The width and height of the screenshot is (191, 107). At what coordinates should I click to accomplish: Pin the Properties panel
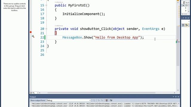click(186, 18)
